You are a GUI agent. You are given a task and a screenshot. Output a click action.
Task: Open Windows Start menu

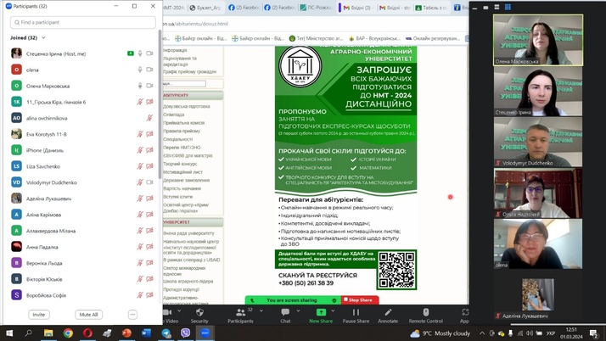pos(9,333)
